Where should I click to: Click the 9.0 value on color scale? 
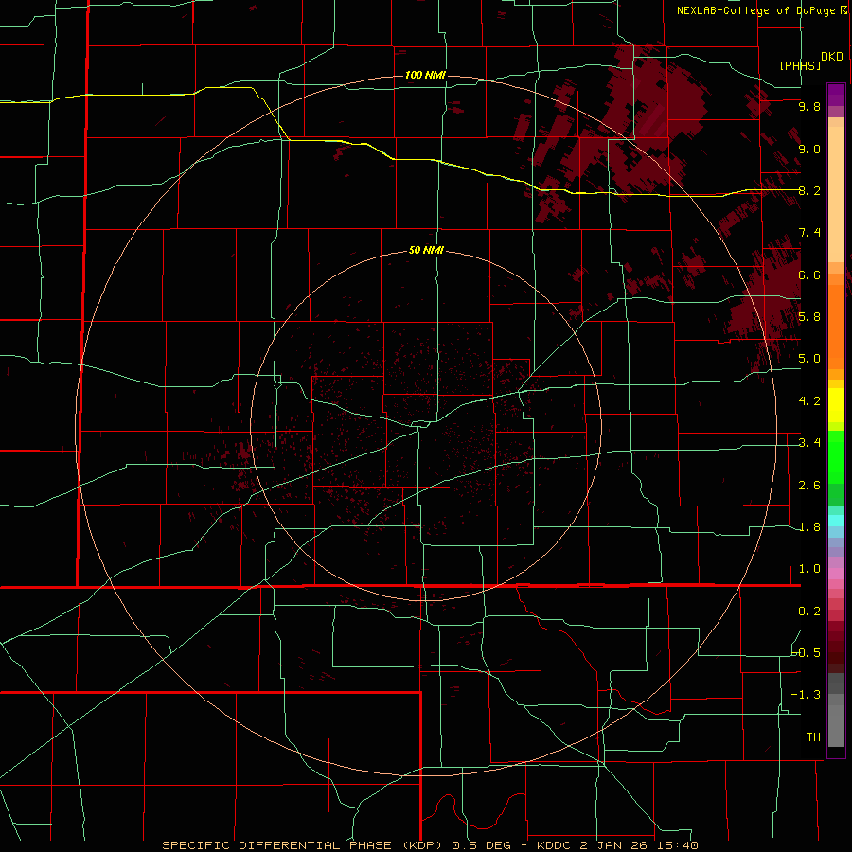(809, 149)
